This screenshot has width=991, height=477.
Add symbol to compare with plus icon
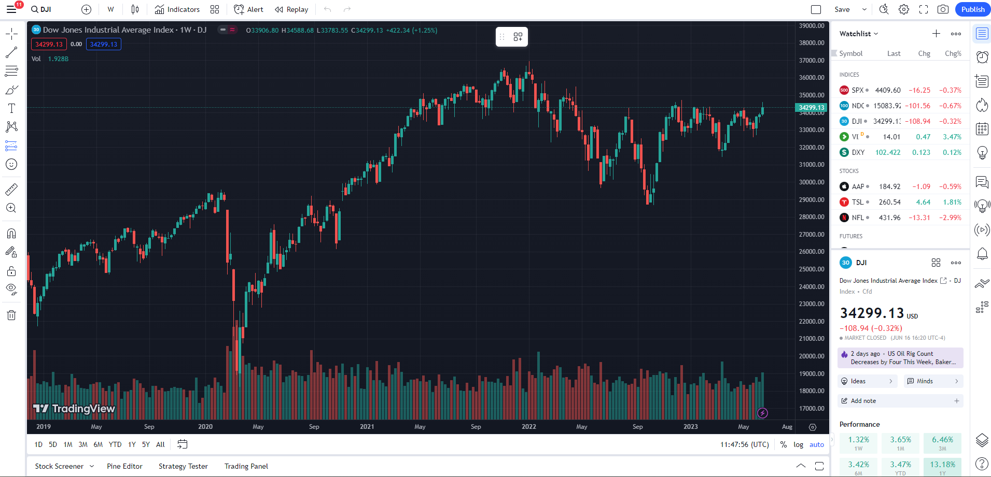pos(87,9)
